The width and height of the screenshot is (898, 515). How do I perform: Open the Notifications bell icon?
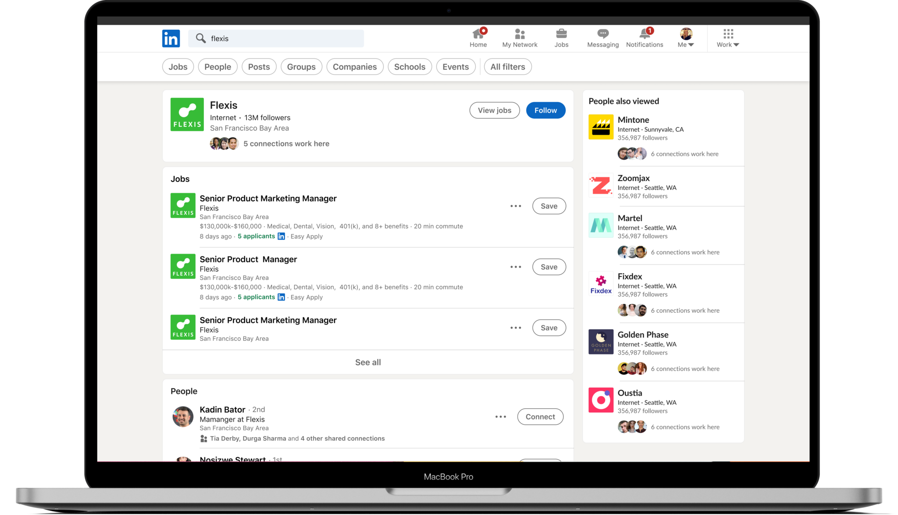click(645, 34)
